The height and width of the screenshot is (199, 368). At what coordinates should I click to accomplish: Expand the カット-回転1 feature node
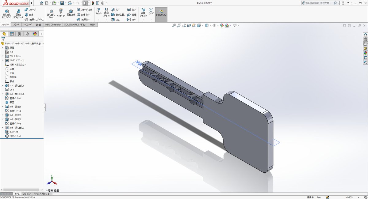2,107
